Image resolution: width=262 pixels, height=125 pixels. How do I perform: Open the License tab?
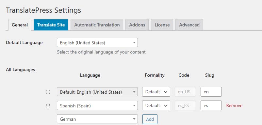tap(162, 25)
